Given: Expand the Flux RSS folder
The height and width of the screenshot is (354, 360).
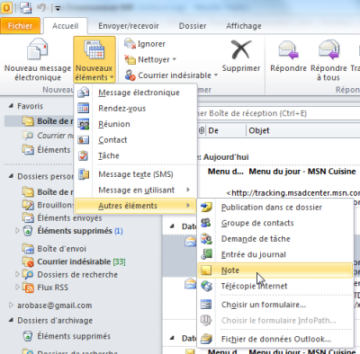Looking at the screenshot, I should coord(17,288).
